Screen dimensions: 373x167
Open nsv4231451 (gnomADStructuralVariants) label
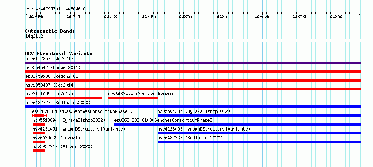coord(79,129)
